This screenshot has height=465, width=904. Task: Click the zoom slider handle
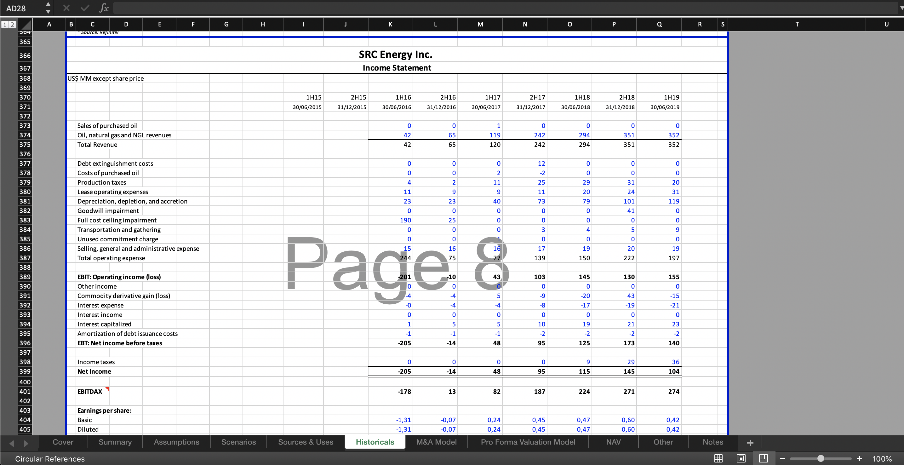coord(821,458)
